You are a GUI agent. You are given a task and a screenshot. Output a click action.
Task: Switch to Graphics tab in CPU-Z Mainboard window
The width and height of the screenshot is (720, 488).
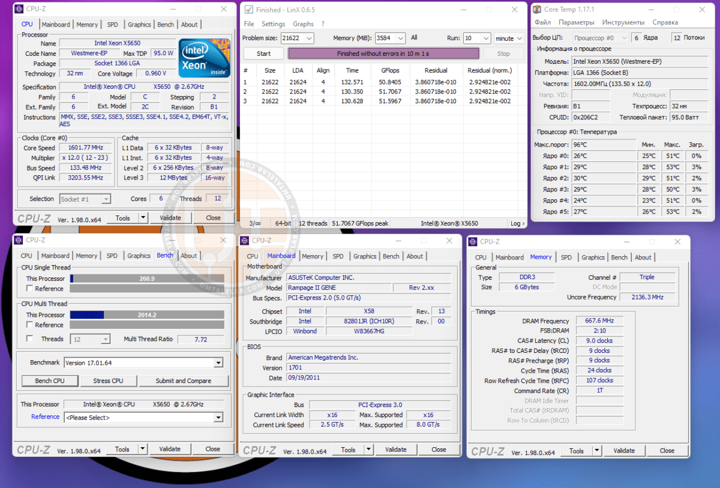pos(365,256)
